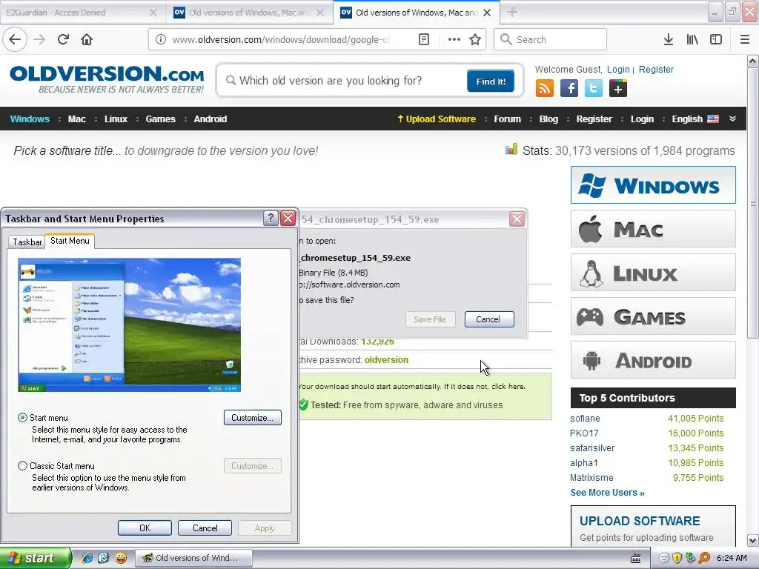The image size is (759, 569).
Task: Open the browser home page icon
Action: [87, 40]
